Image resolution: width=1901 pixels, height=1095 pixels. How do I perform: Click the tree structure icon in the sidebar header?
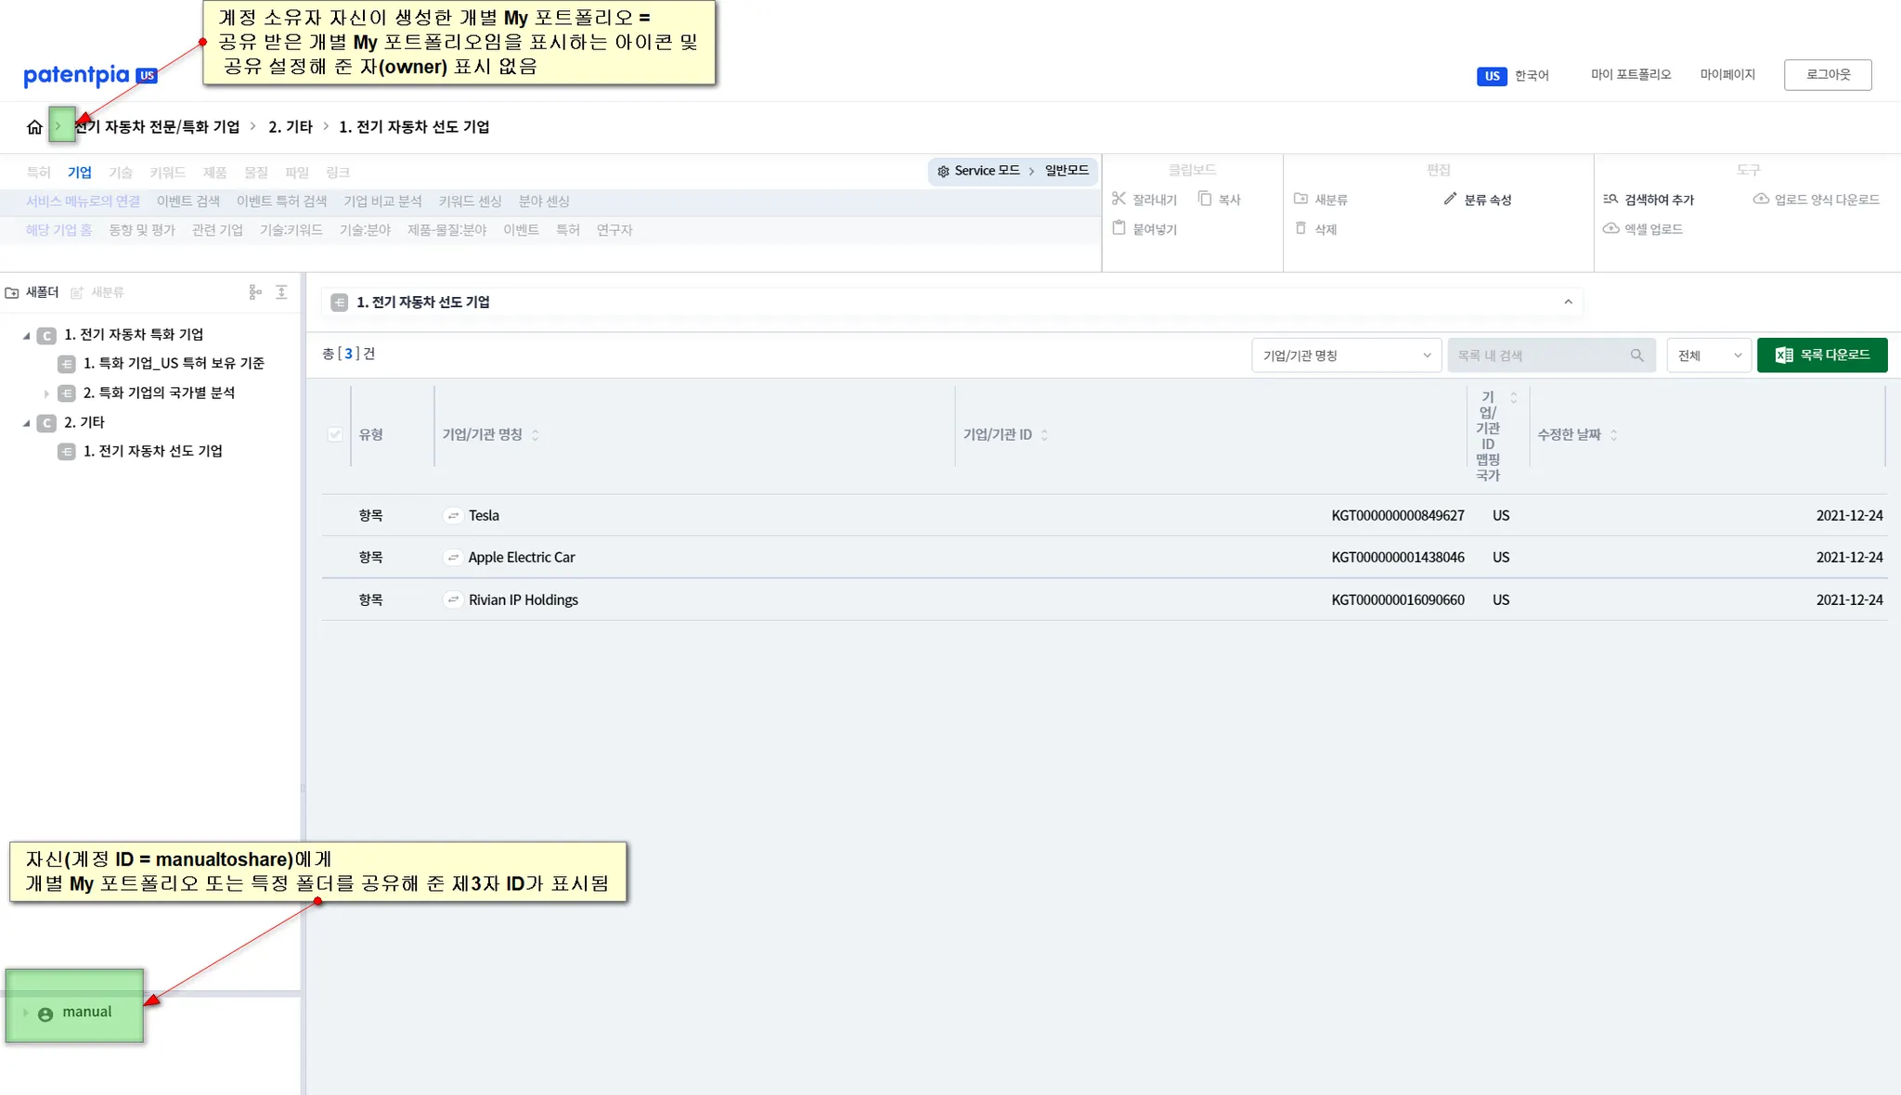(255, 292)
